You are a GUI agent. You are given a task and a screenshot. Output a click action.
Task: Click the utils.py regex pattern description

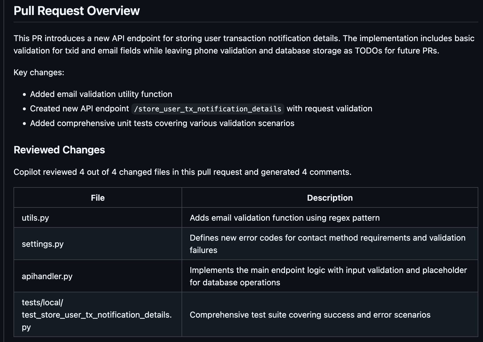tap(284, 218)
